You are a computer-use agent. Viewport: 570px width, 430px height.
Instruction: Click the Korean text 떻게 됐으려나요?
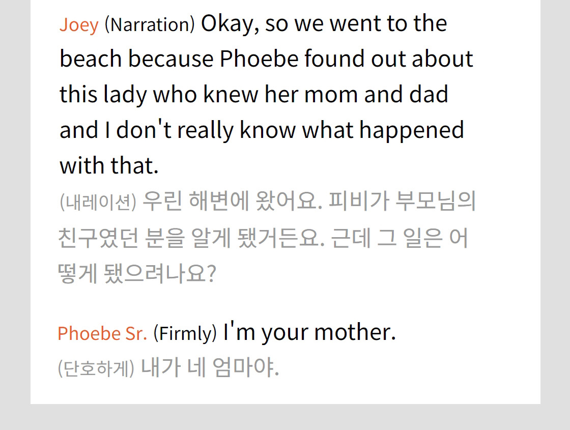click(137, 273)
